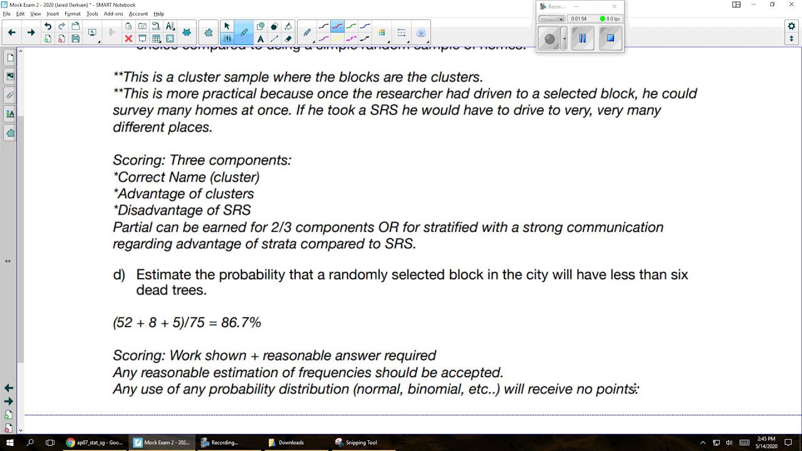Open the Properties side tab
This screenshot has width=802, height=451.
point(10,114)
